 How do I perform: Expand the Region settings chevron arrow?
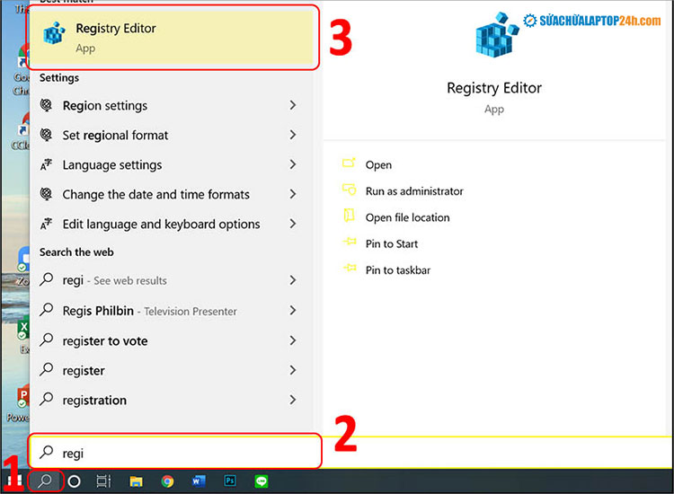tap(293, 105)
